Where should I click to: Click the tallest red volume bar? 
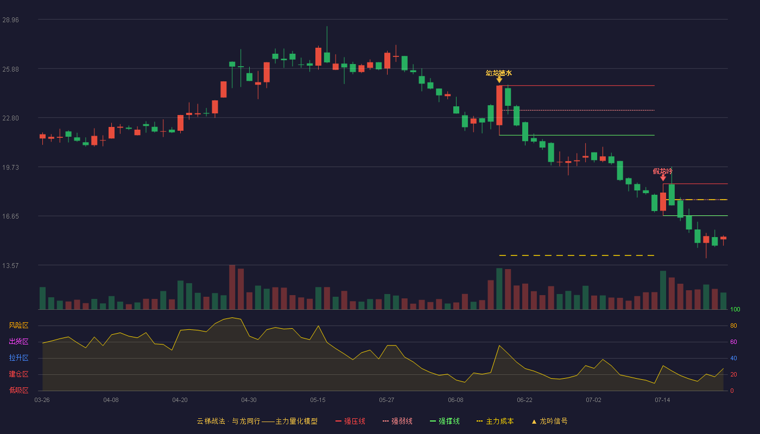click(x=232, y=287)
